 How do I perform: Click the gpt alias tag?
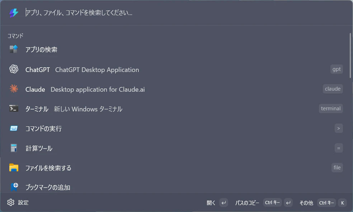tap(336, 69)
